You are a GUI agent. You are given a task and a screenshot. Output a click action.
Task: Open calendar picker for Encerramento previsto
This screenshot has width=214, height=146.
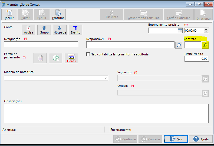pyautogui.click(x=180, y=31)
